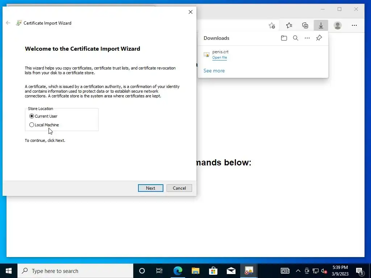Image resolution: width=371 pixels, height=278 pixels.
Task: Open Task View on the taskbar
Action: pyautogui.click(x=159, y=271)
